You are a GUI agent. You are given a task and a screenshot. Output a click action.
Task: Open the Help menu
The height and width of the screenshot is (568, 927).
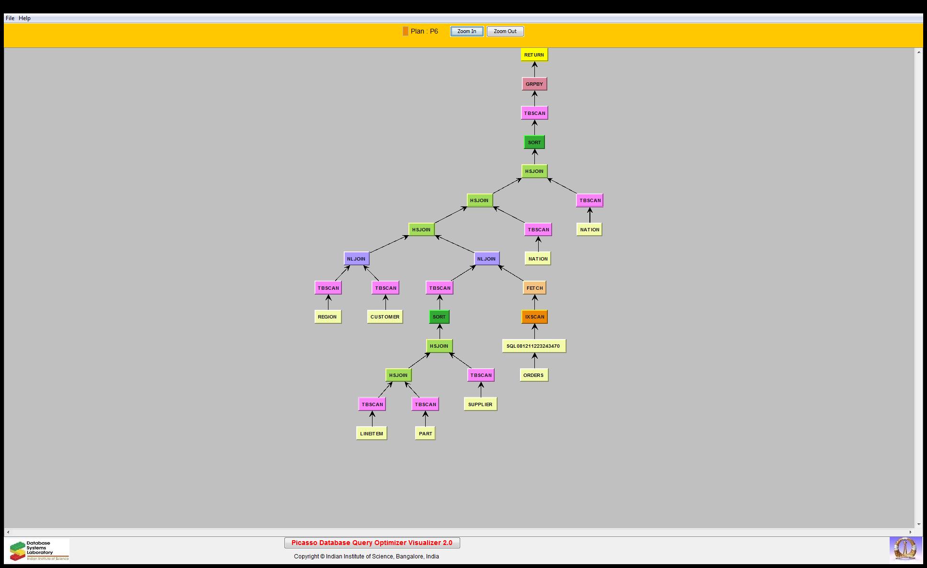pyautogui.click(x=25, y=18)
